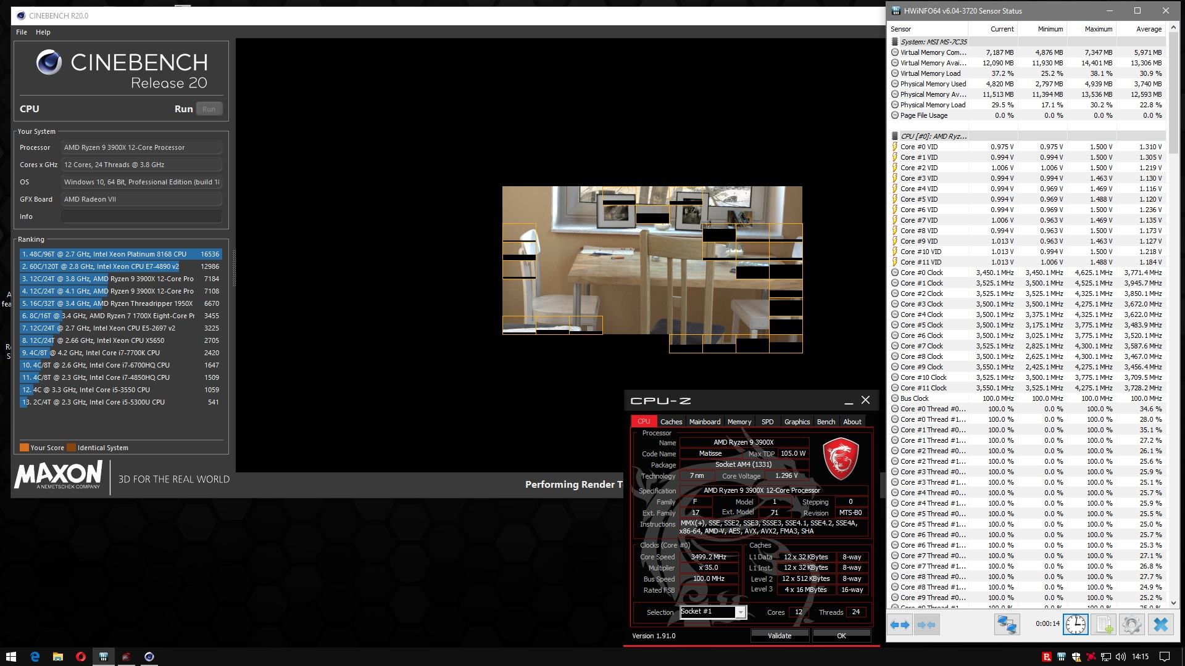Viewport: 1185px width, 666px height.
Task: Reset the HWiNFO elapsed-time clock button
Action: click(1075, 625)
